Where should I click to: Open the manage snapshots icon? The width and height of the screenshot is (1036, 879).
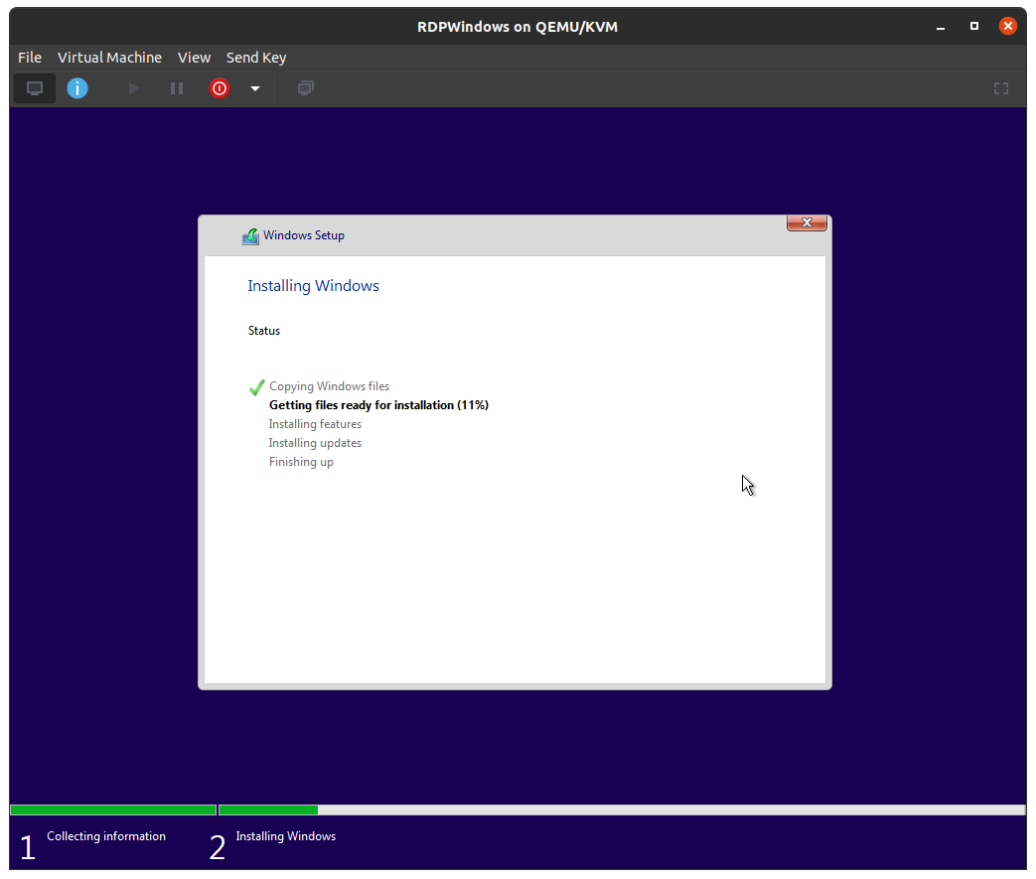point(306,88)
